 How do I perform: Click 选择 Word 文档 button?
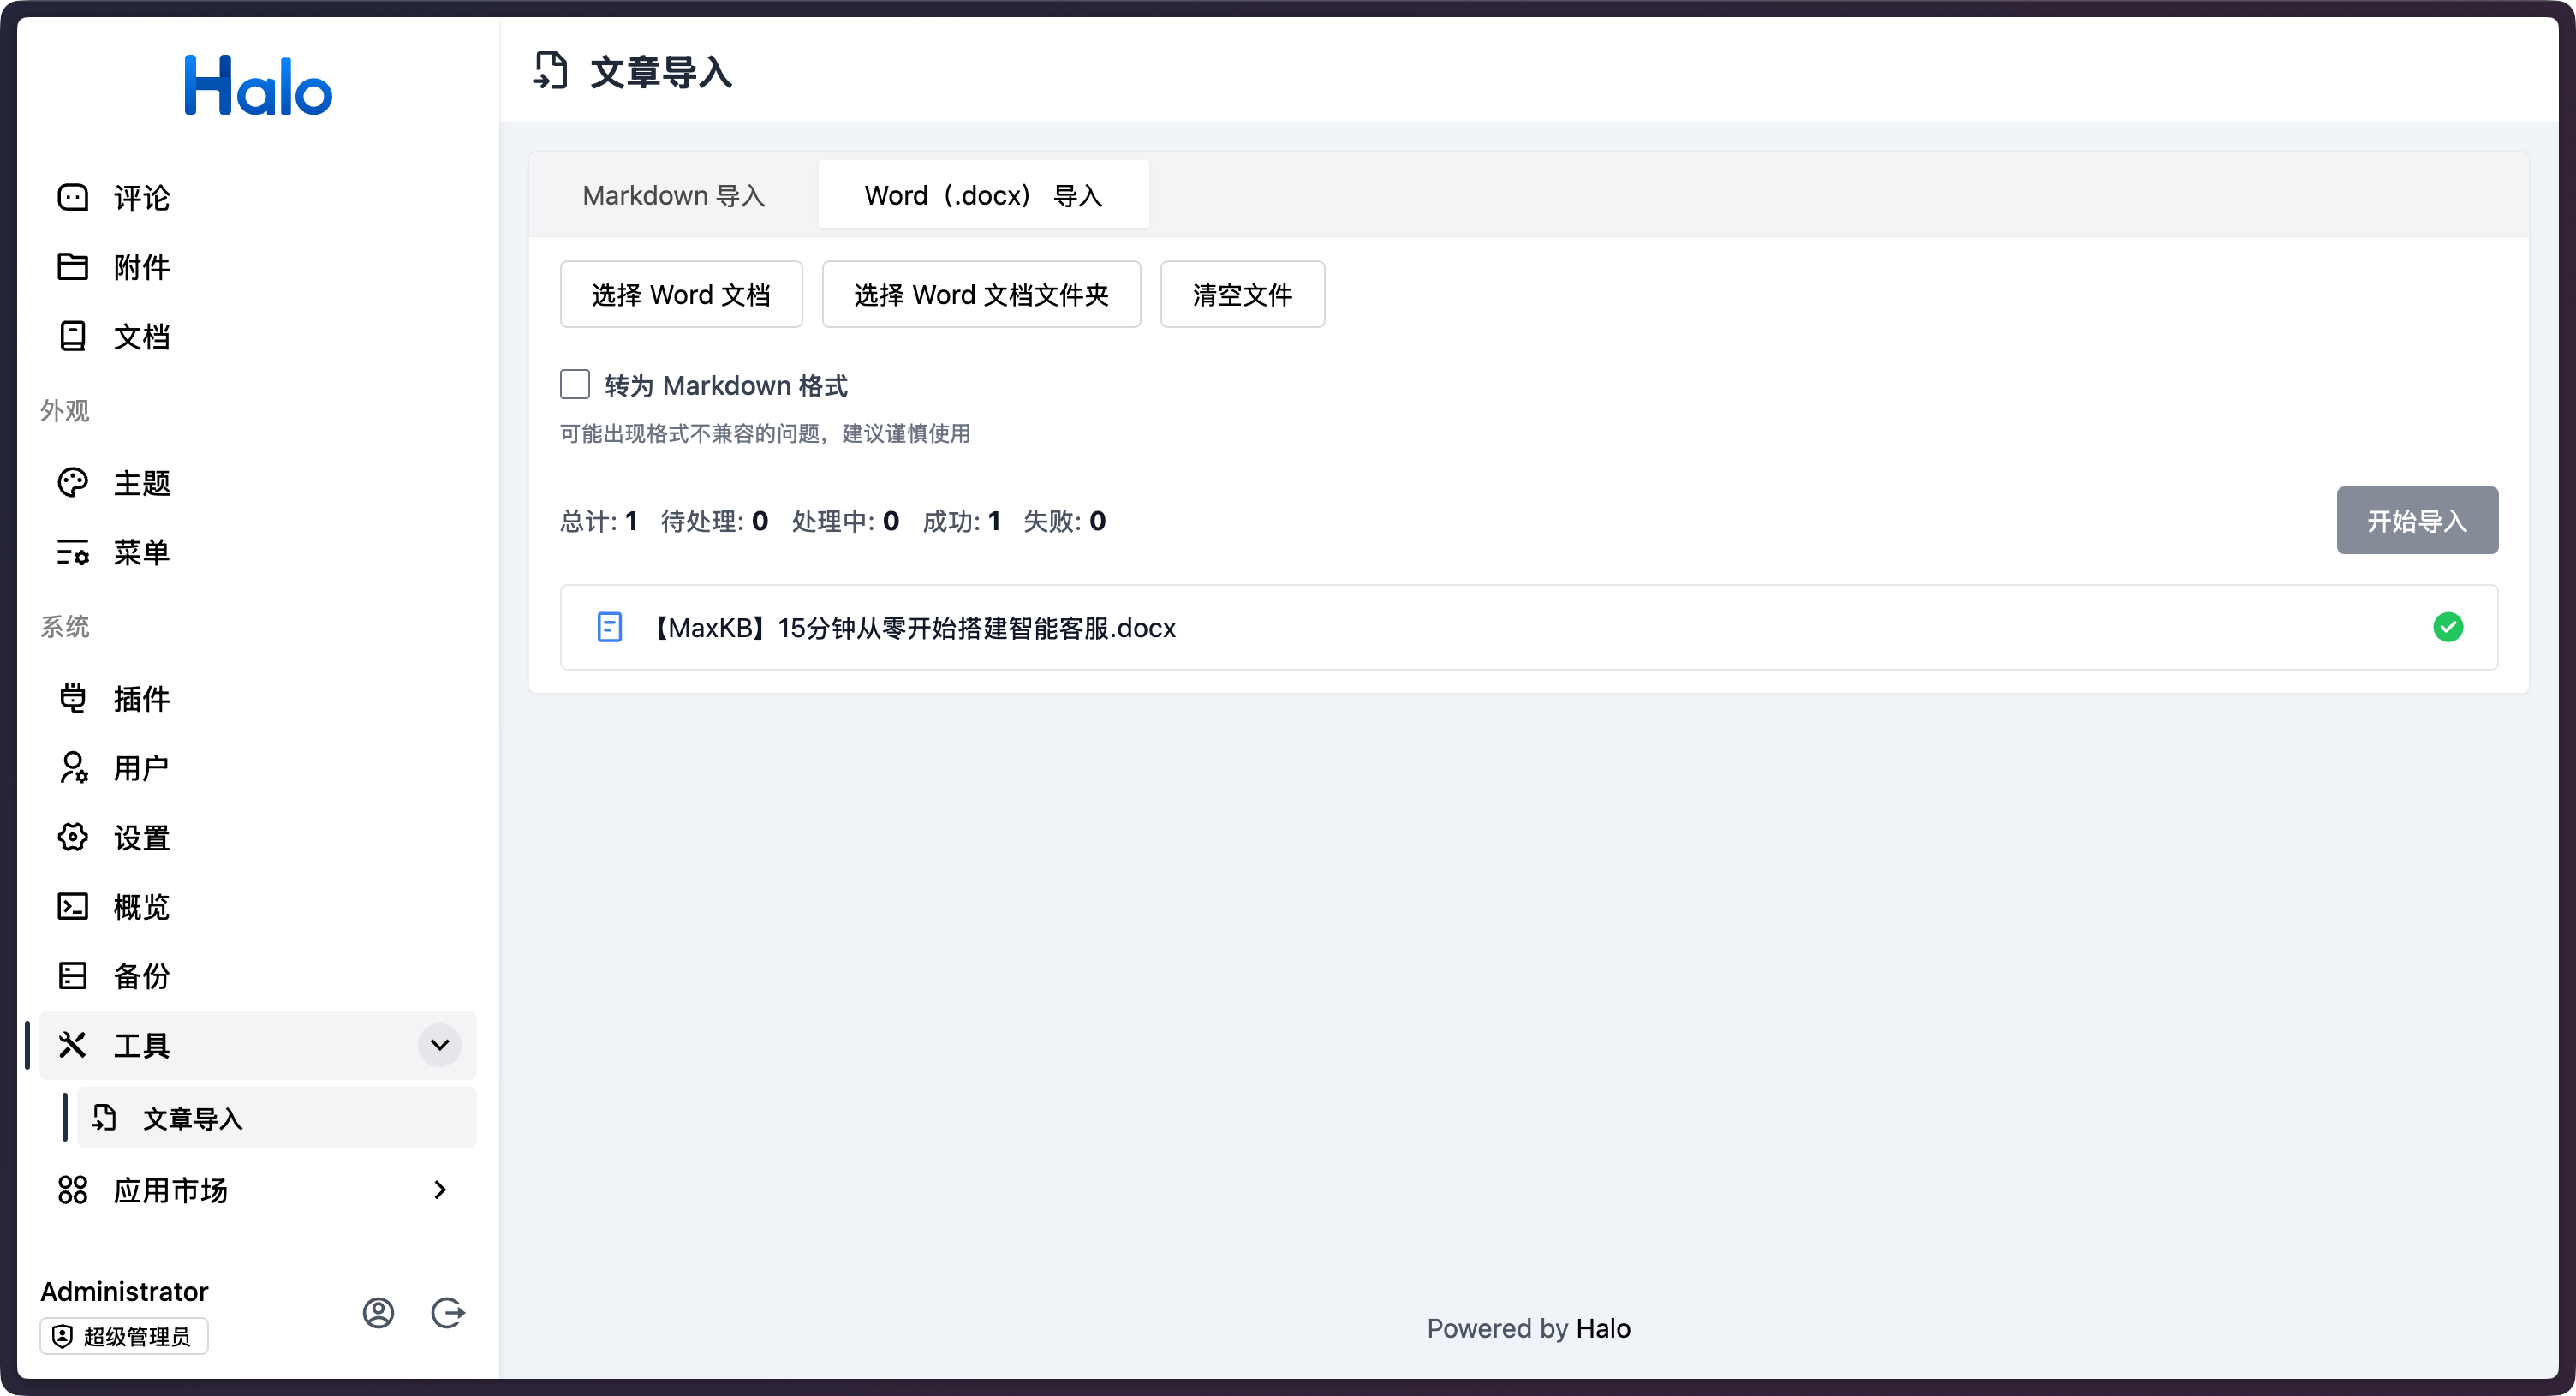[x=681, y=294]
